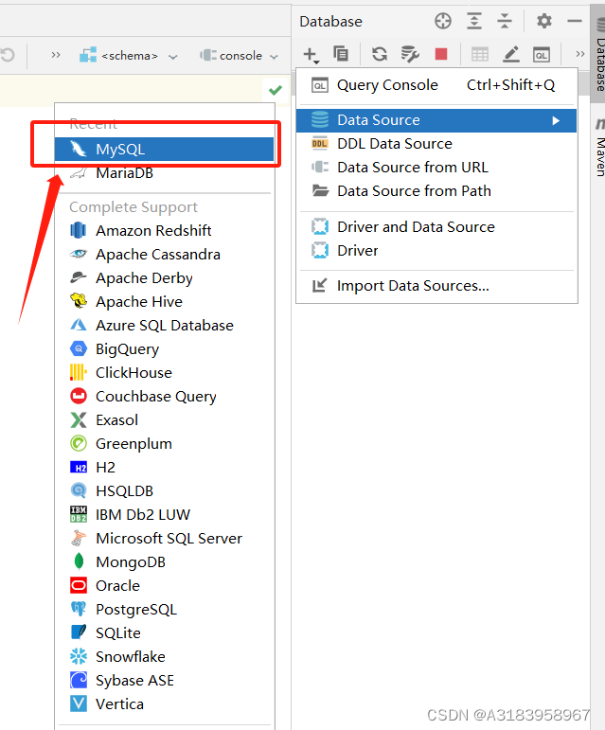
Task: Choose Oracle data source
Action: 164,586
